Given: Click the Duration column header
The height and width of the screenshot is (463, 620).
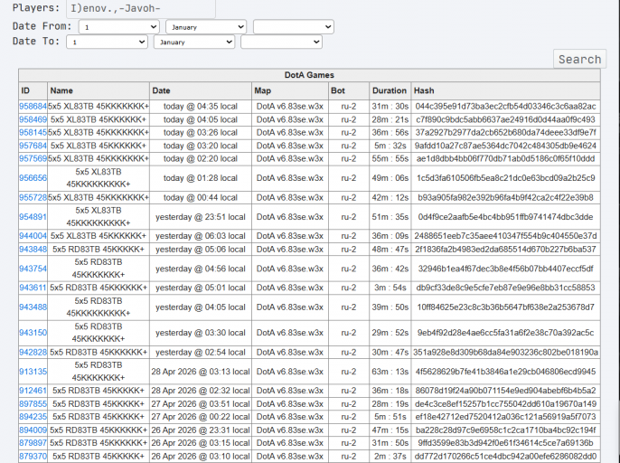Looking at the screenshot, I should click(x=390, y=90).
